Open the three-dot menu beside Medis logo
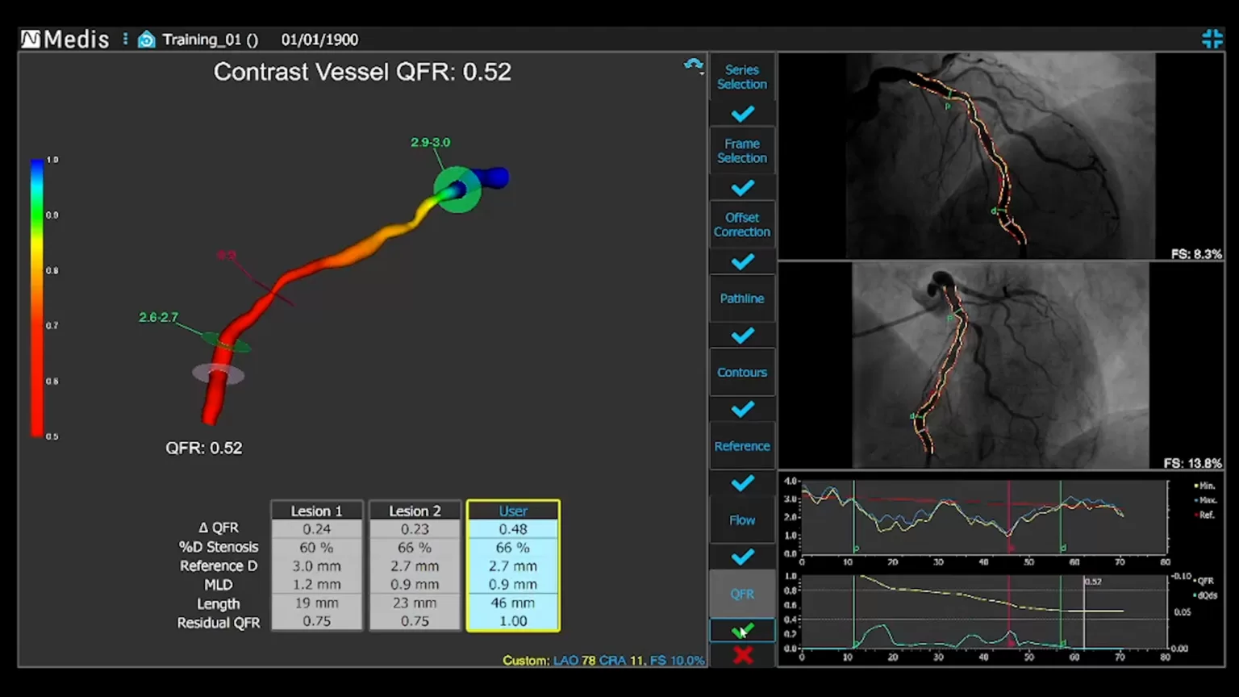The height and width of the screenshot is (697, 1239). click(125, 39)
